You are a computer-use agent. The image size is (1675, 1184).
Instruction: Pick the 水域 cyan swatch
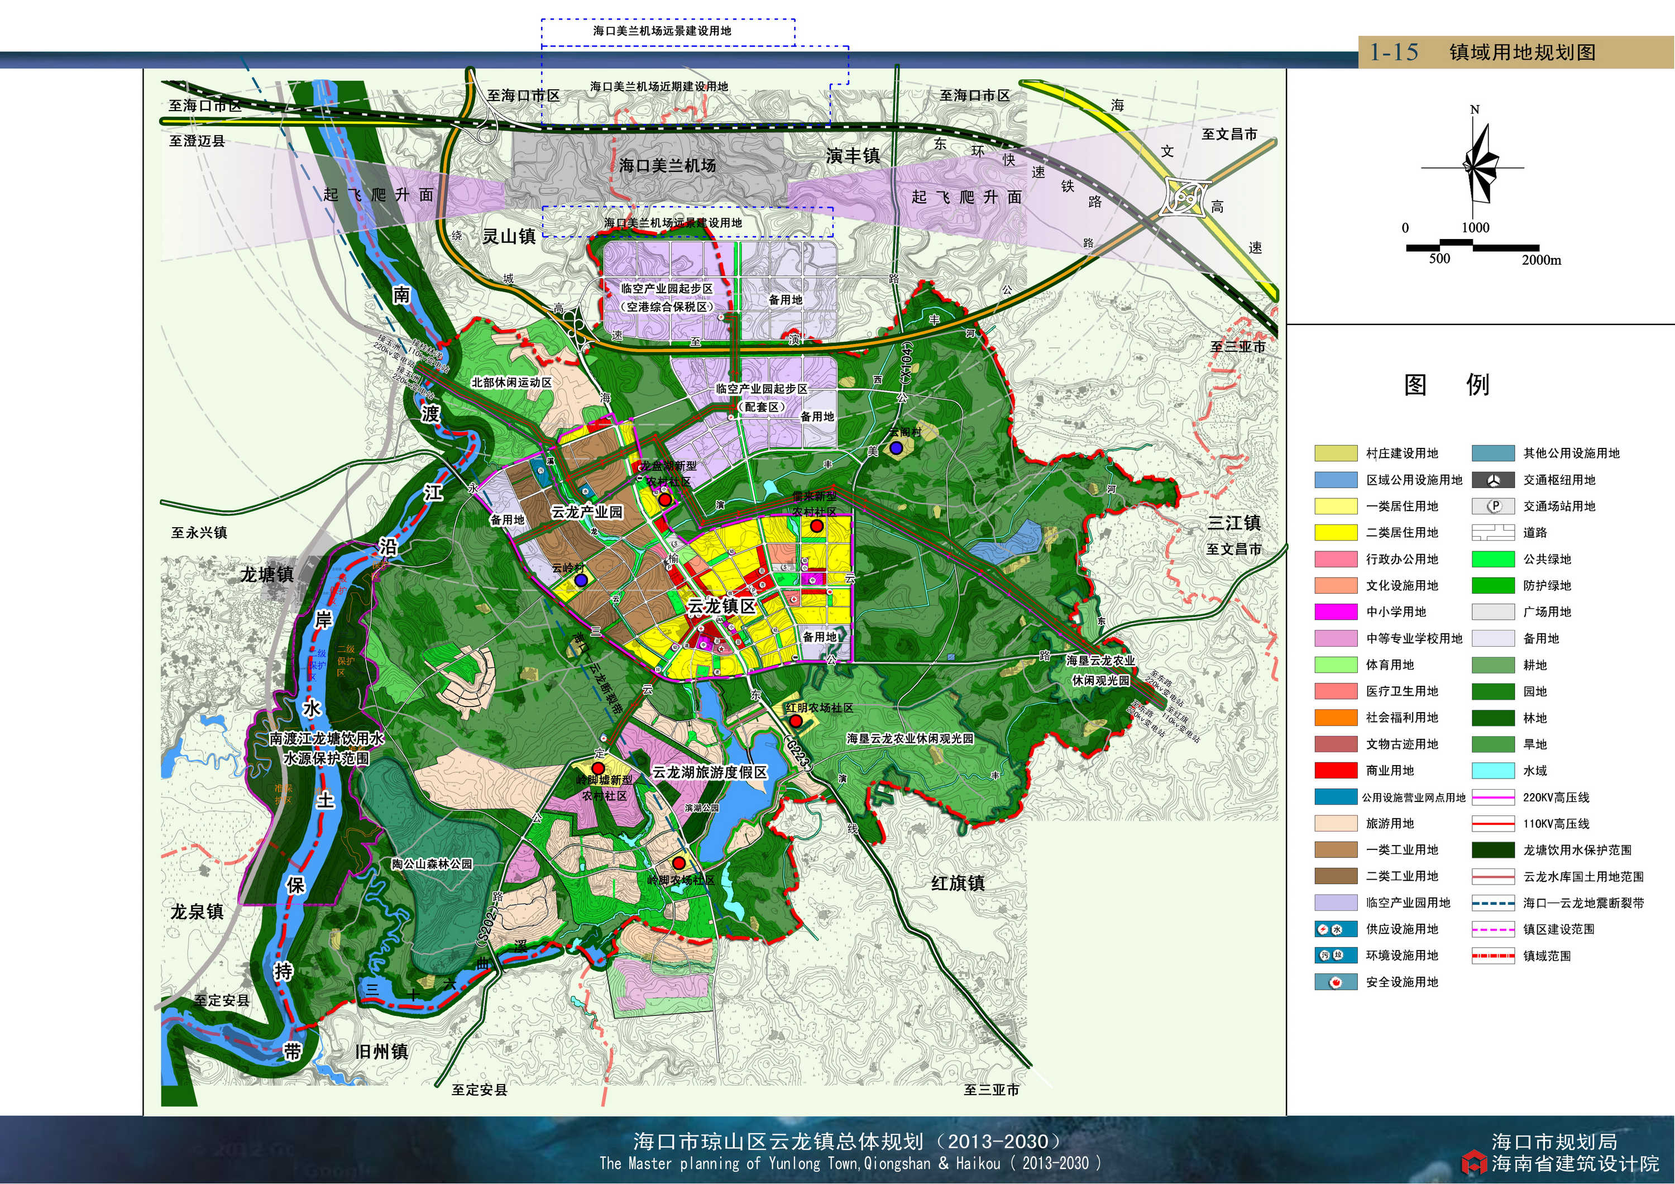1492,770
